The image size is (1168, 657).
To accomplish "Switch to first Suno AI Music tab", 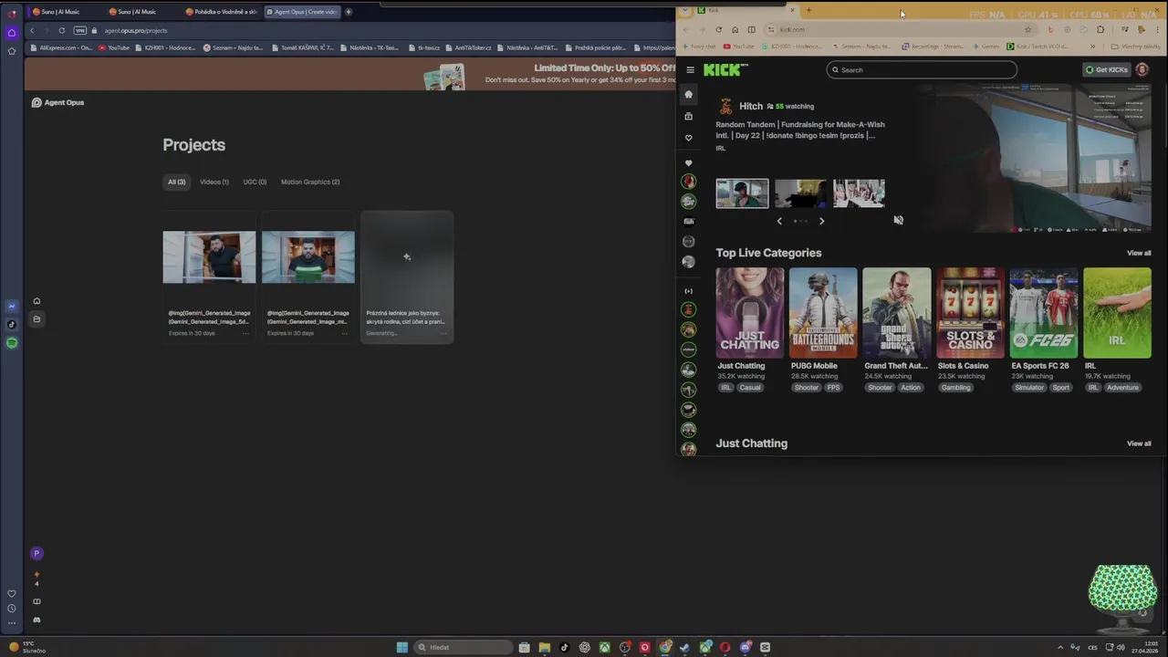I will 64,12.
